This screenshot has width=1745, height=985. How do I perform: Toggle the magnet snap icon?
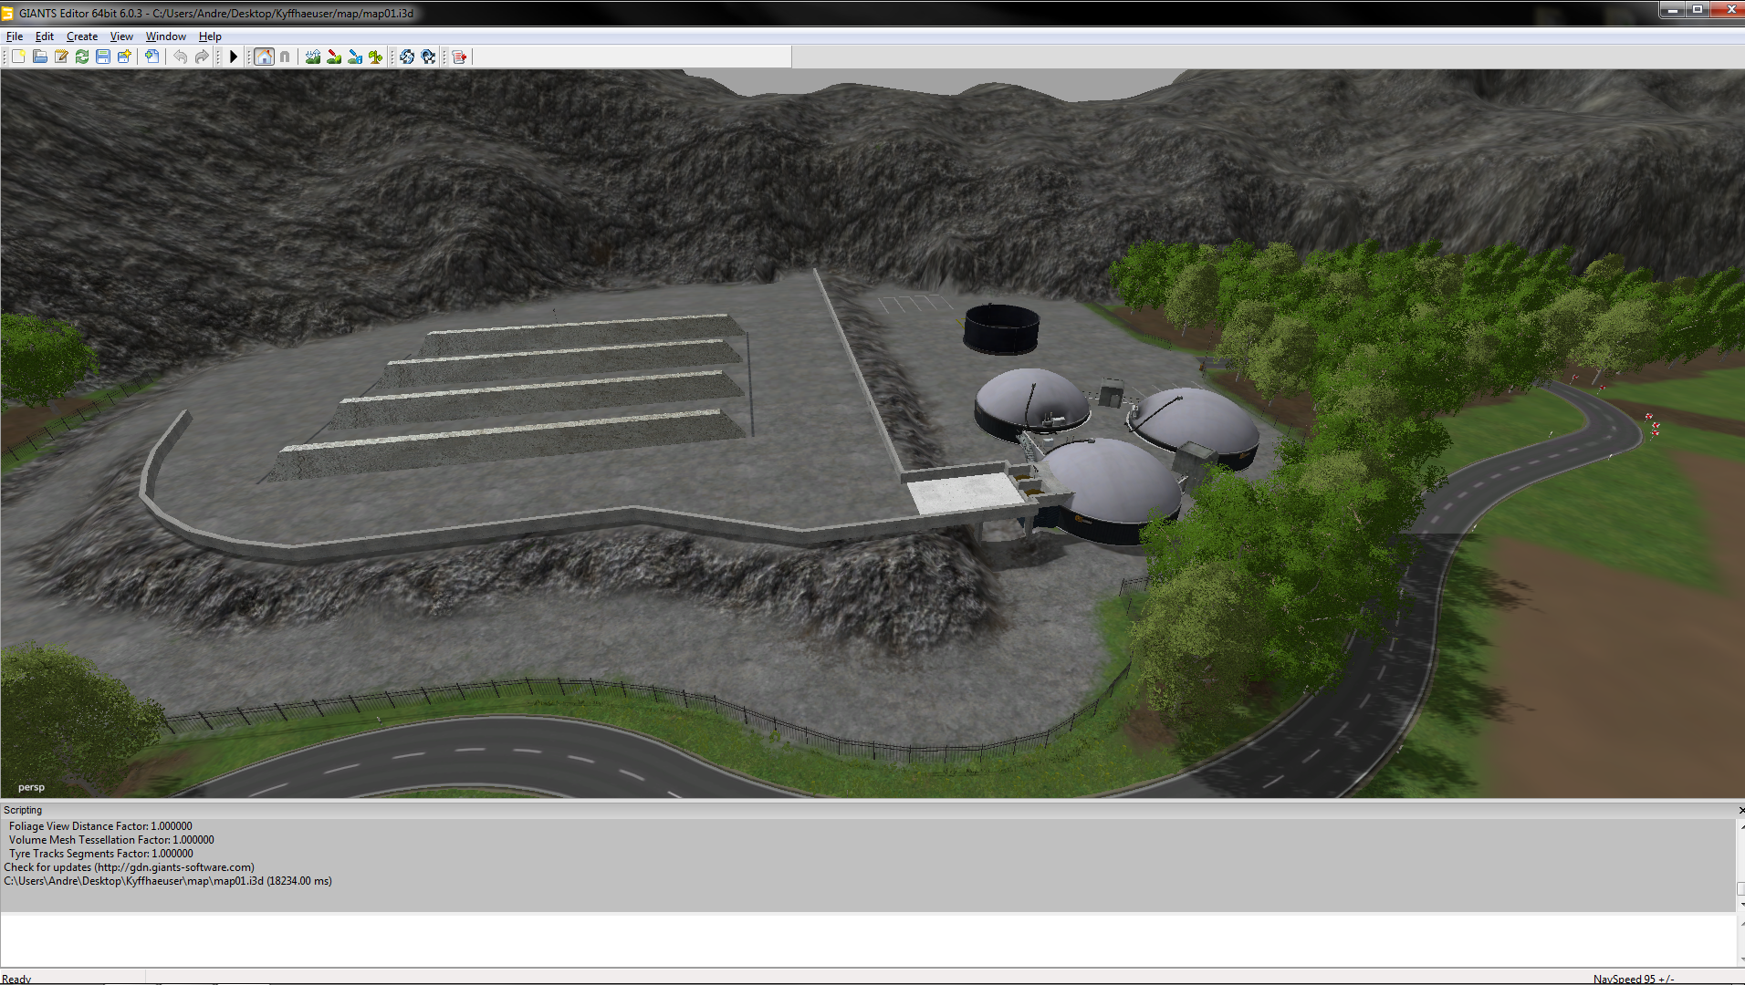coord(285,57)
